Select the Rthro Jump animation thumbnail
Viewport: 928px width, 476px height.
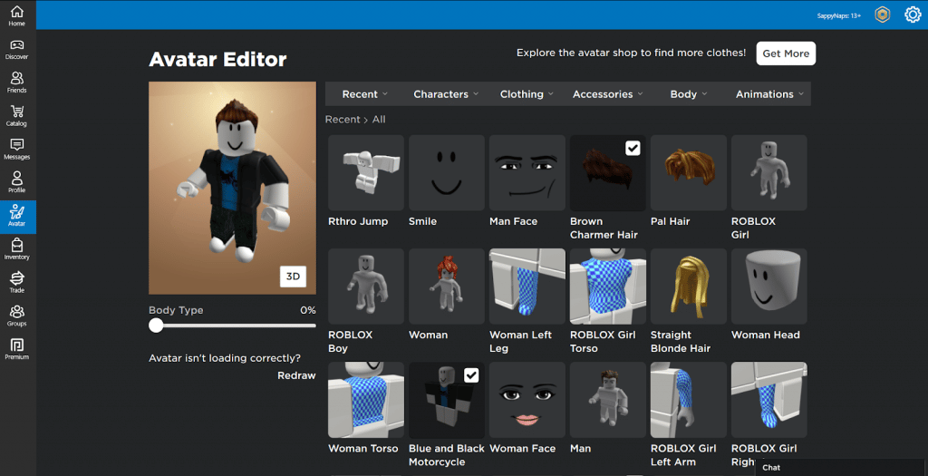click(366, 172)
